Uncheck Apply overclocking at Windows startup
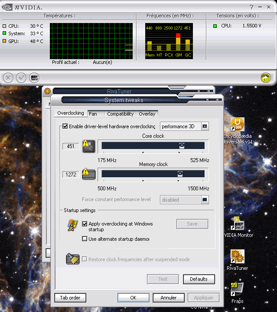Image resolution: width=277 pixels, height=312 pixels. [85, 224]
